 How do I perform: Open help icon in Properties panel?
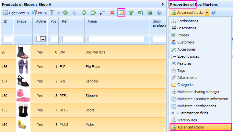tap(213, 13)
